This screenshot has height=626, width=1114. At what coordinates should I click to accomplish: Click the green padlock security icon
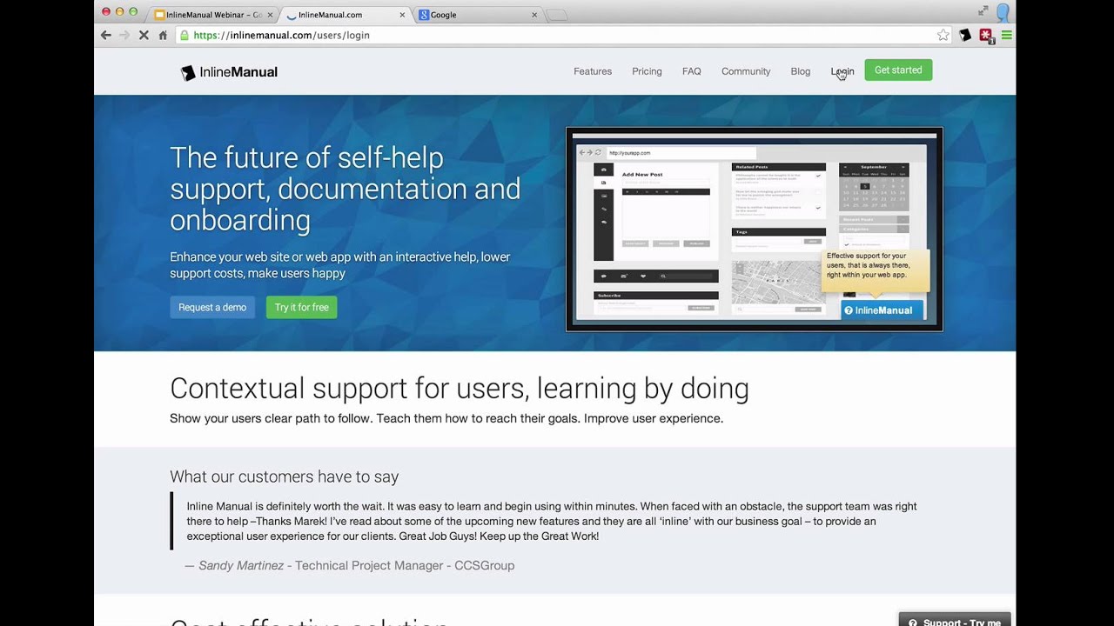(185, 36)
